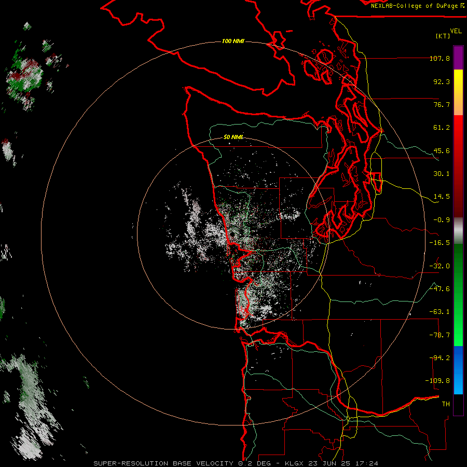
Task: Click the -0.9 velocity scale value
Action: click(x=442, y=220)
